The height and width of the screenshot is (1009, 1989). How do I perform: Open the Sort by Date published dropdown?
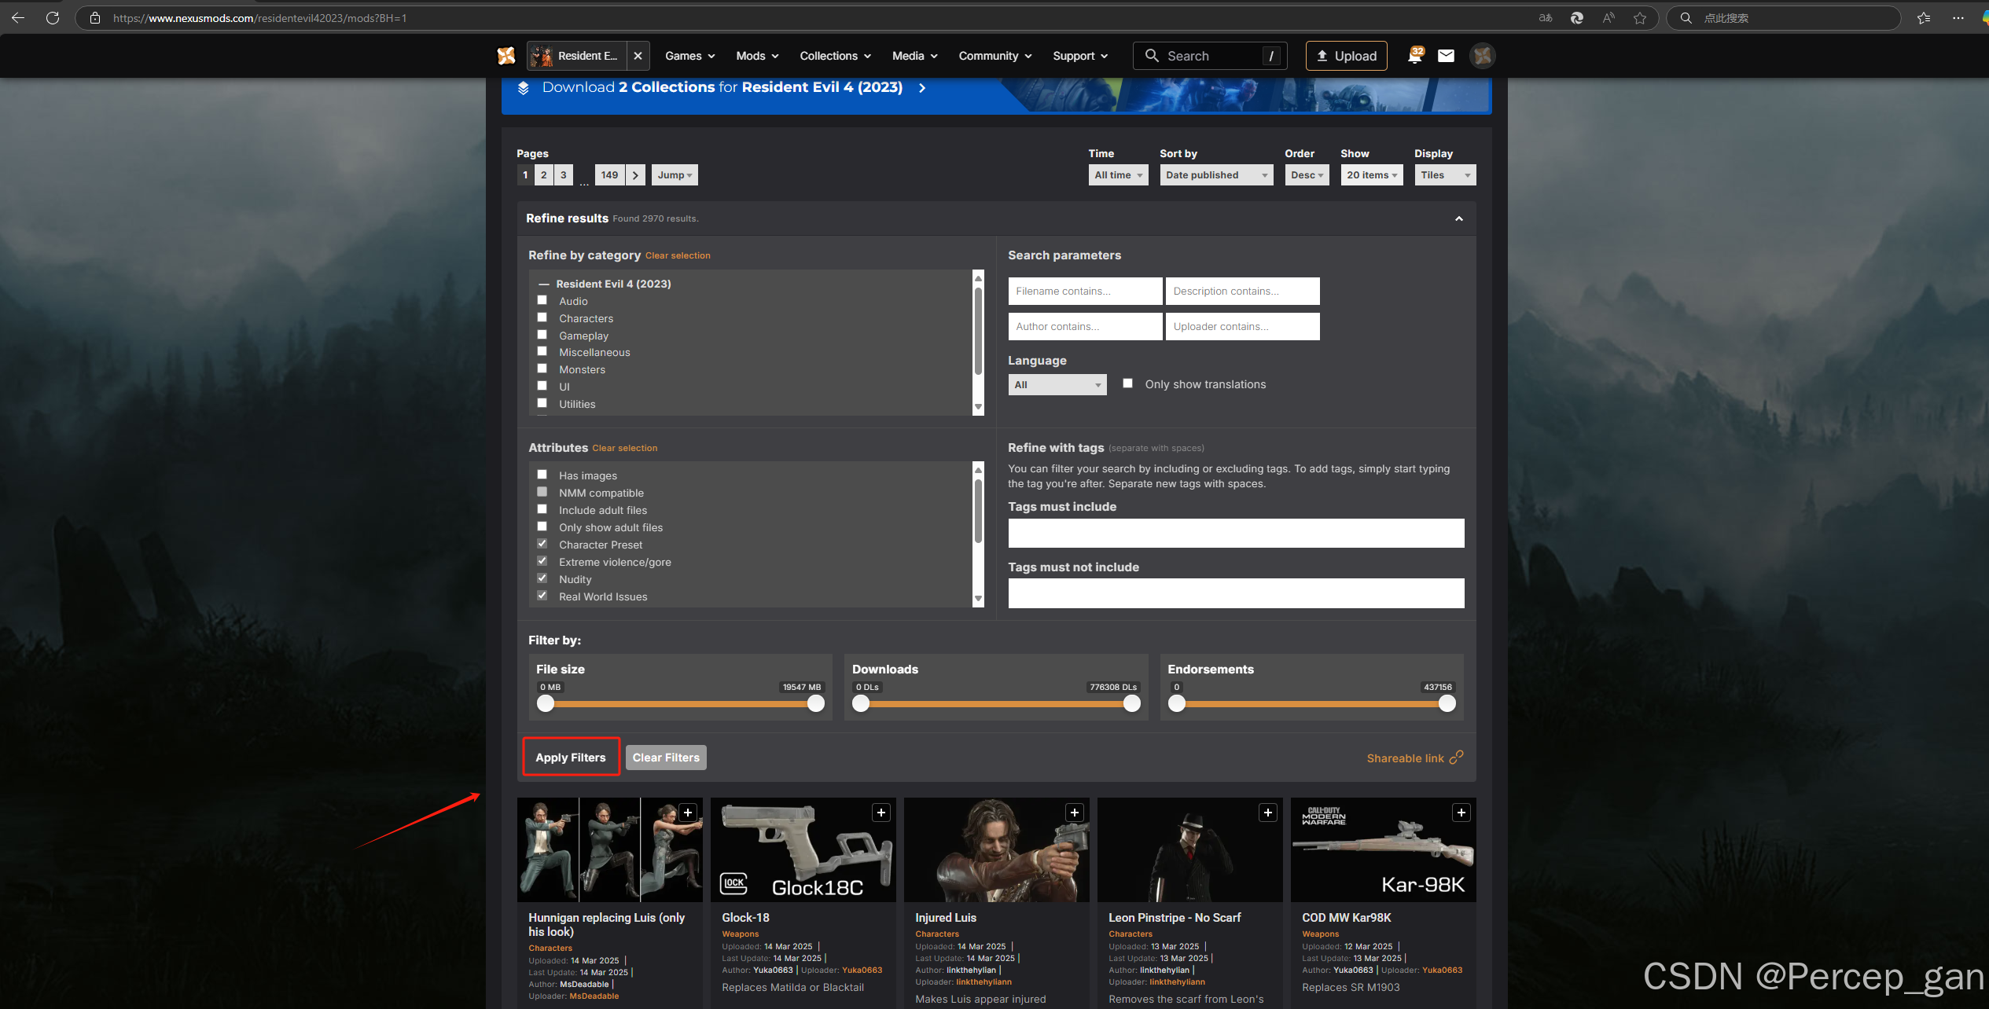(x=1215, y=174)
